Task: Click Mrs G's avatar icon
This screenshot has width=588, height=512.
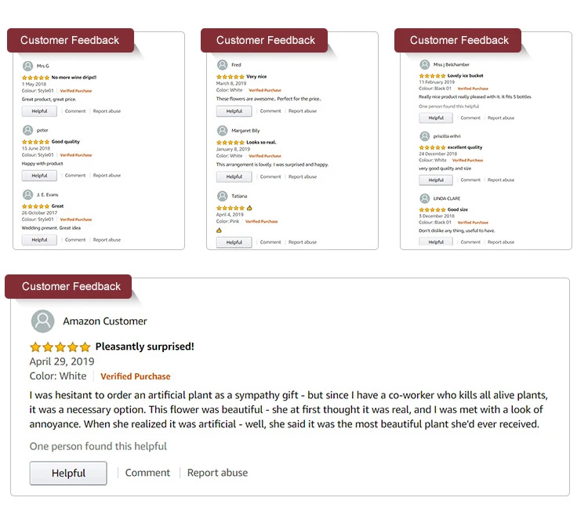Action: pyautogui.click(x=27, y=66)
